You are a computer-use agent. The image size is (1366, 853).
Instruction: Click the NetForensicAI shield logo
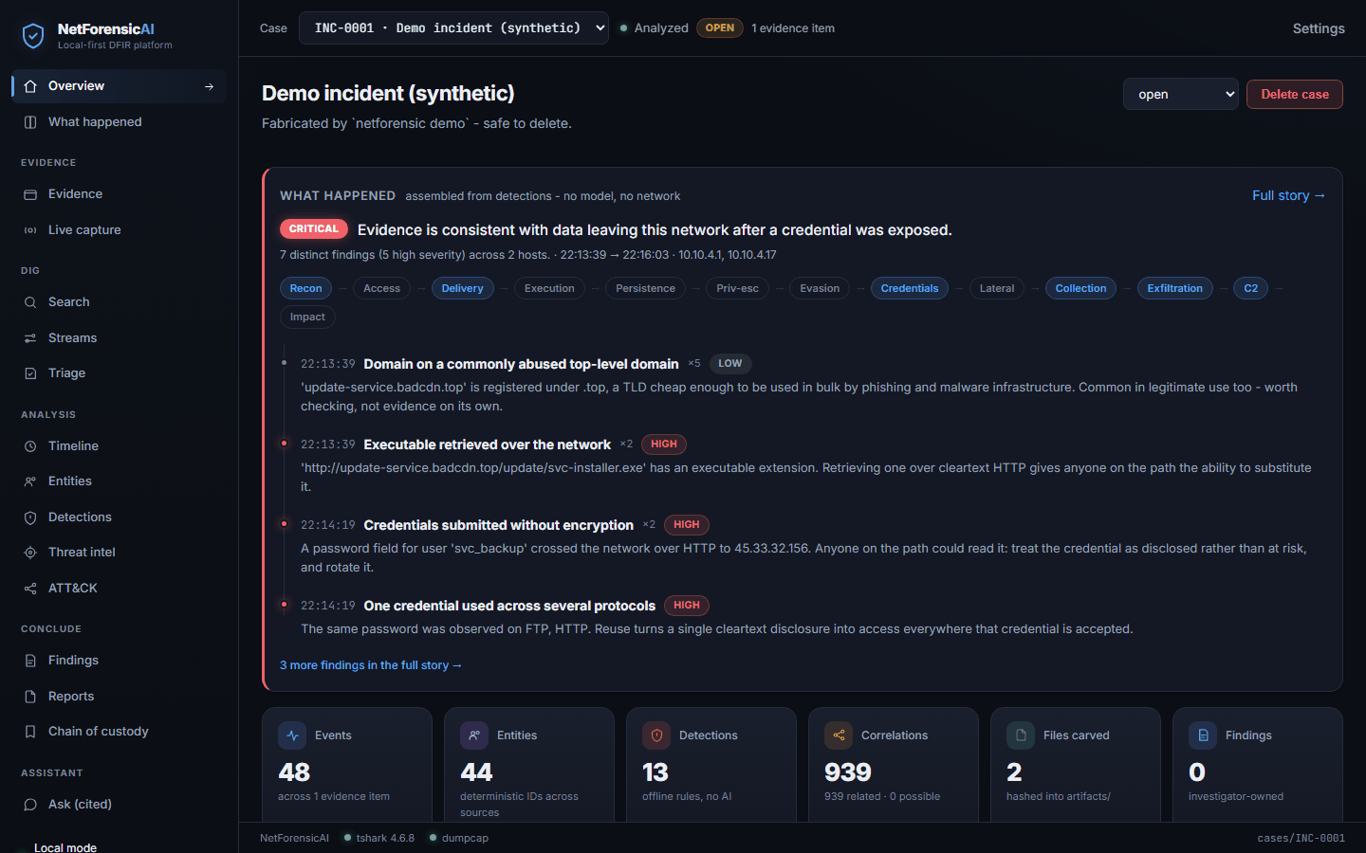33,36
